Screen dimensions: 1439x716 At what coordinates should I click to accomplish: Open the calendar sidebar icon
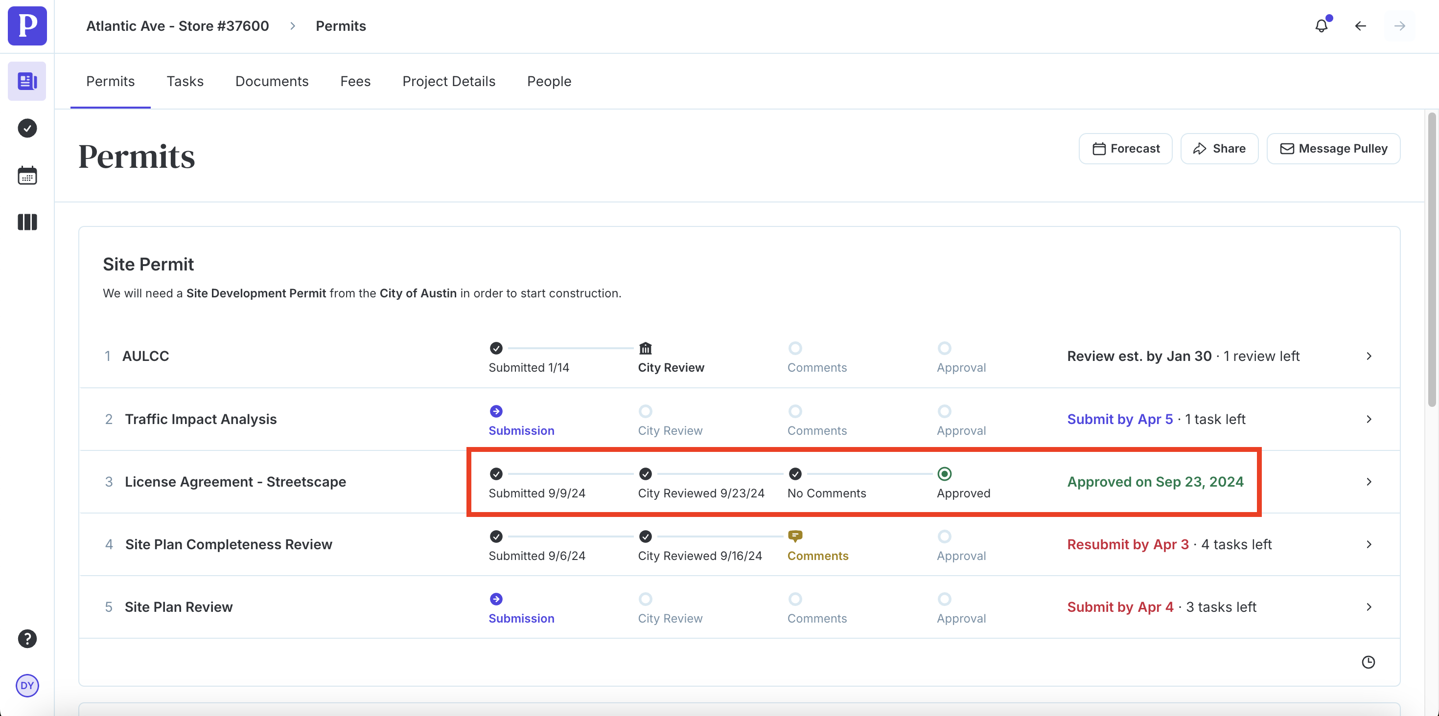[27, 175]
